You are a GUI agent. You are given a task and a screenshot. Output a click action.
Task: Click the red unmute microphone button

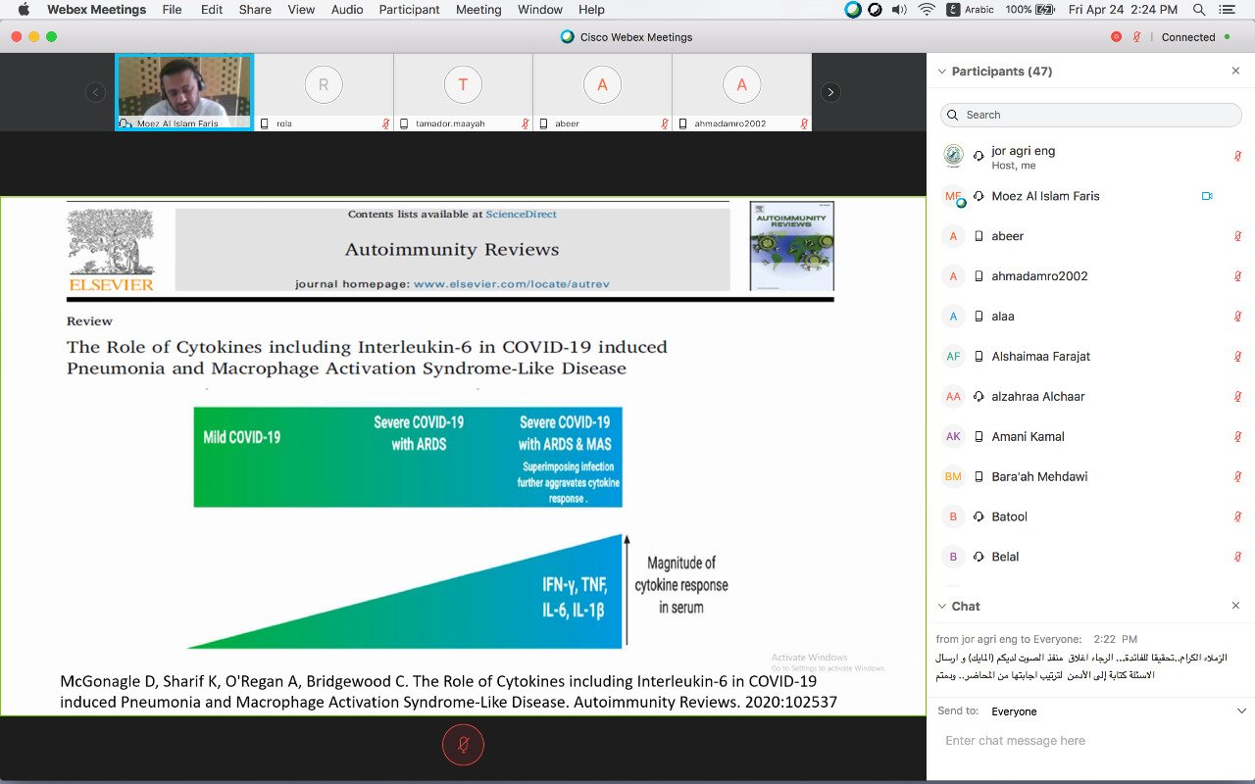coord(463,746)
